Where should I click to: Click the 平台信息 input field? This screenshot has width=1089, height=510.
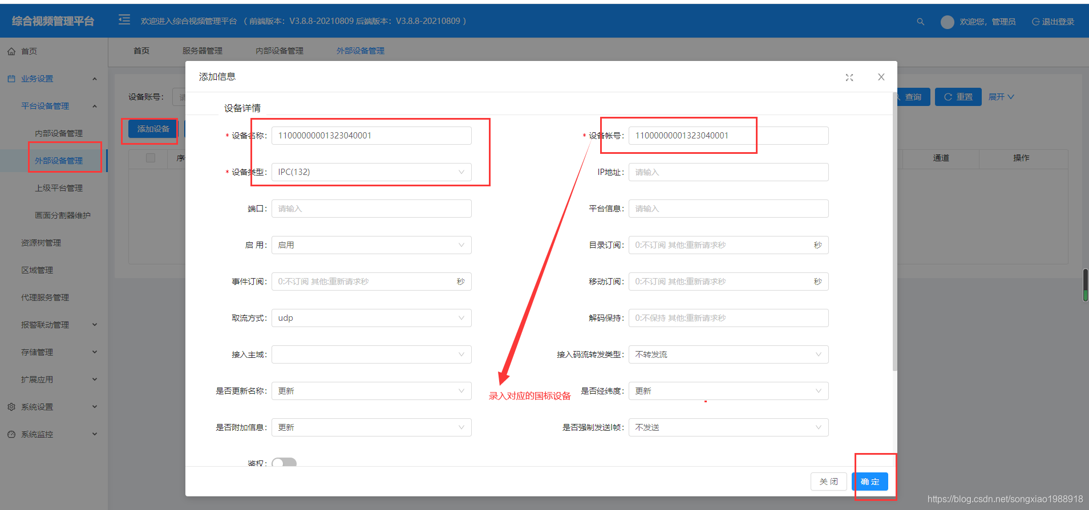[728, 209]
